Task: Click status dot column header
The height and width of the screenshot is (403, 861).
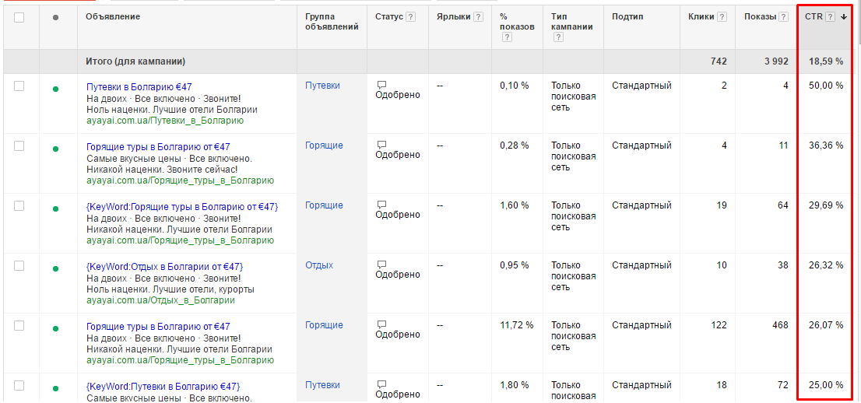Action: tap(55, 18)
